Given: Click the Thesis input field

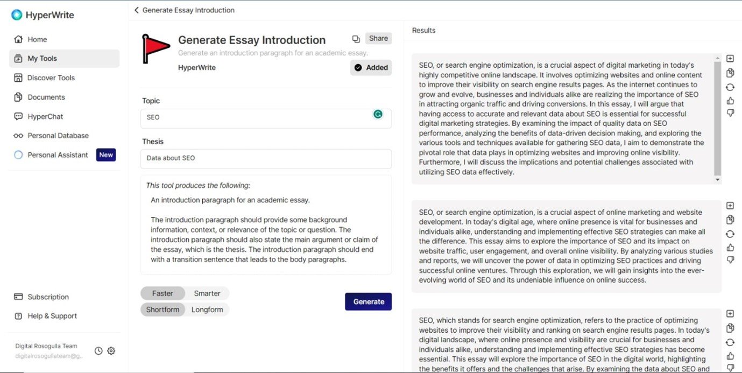Looking at the screenshot, I should [266, 159].
